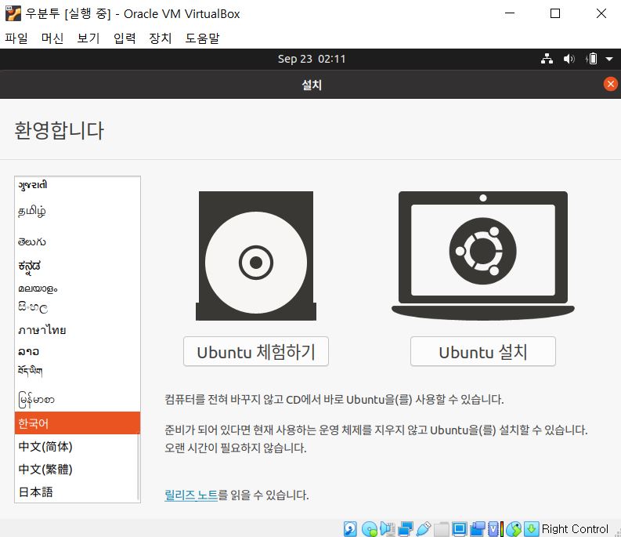Click the VirtualBox app icon in title bar
This screenshot has width=621, height=537.
point(13,13)
